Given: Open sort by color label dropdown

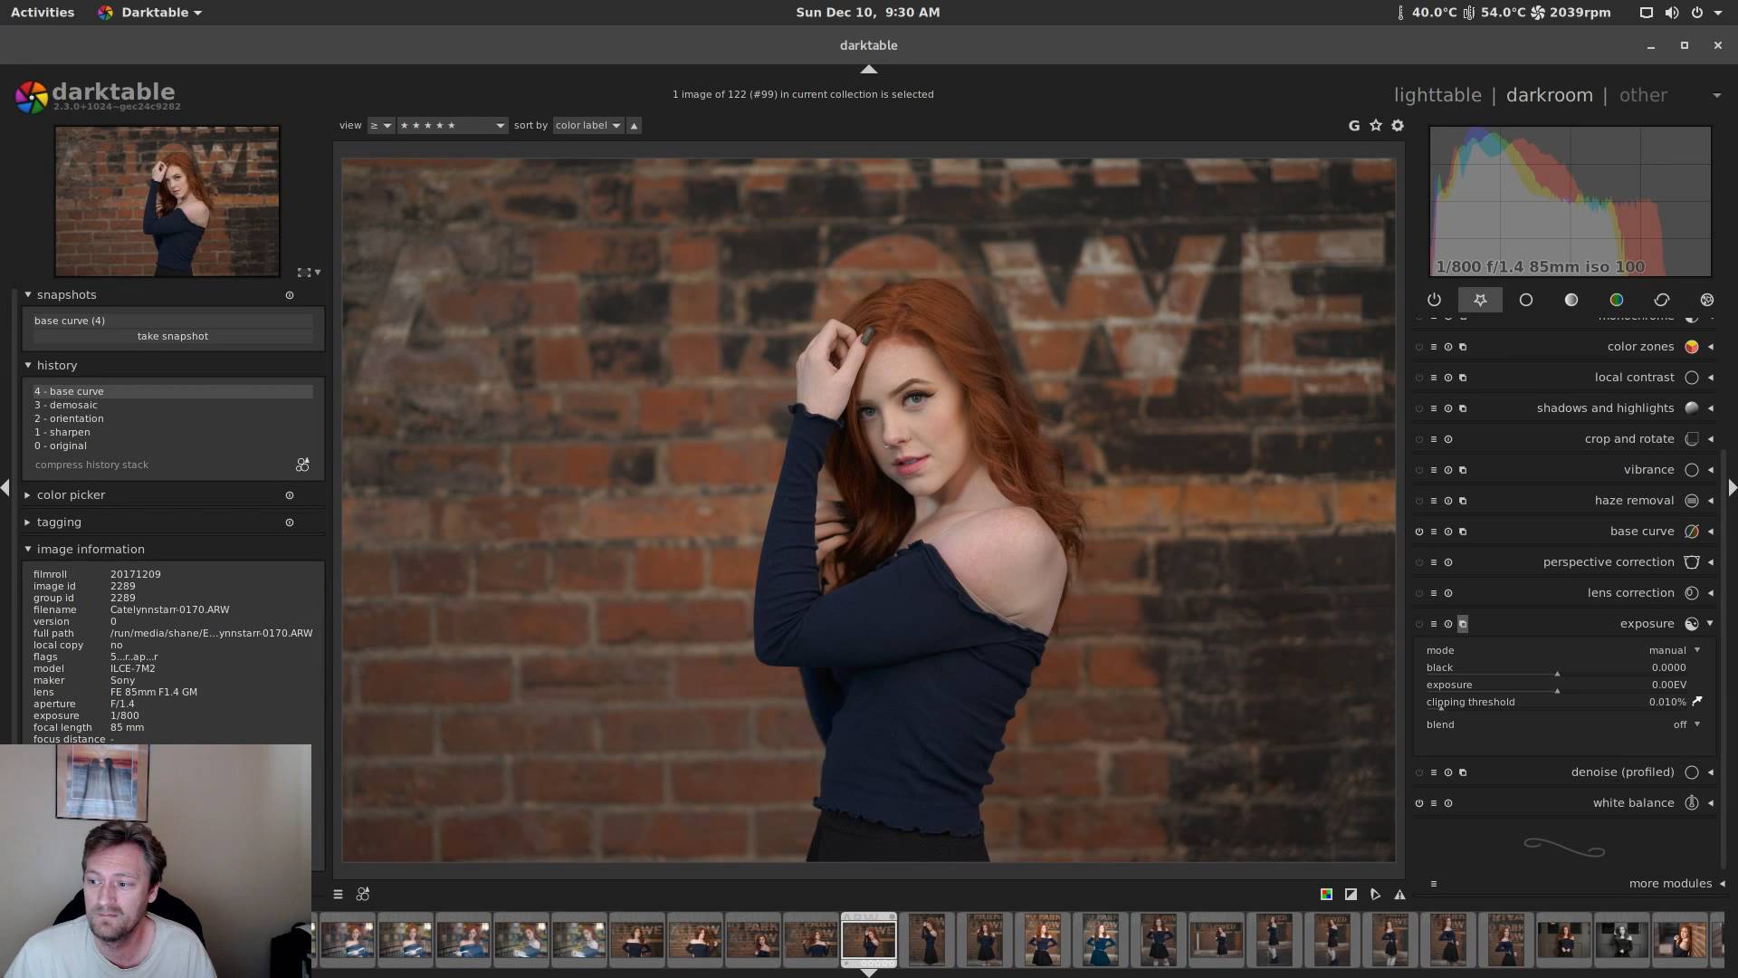Looking at the screenshot, I should [588, 126].
